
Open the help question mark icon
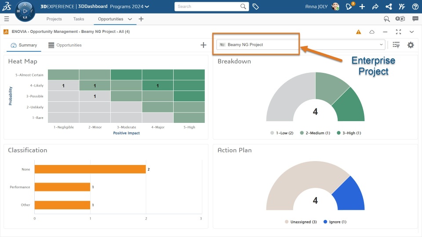point(415,7)
